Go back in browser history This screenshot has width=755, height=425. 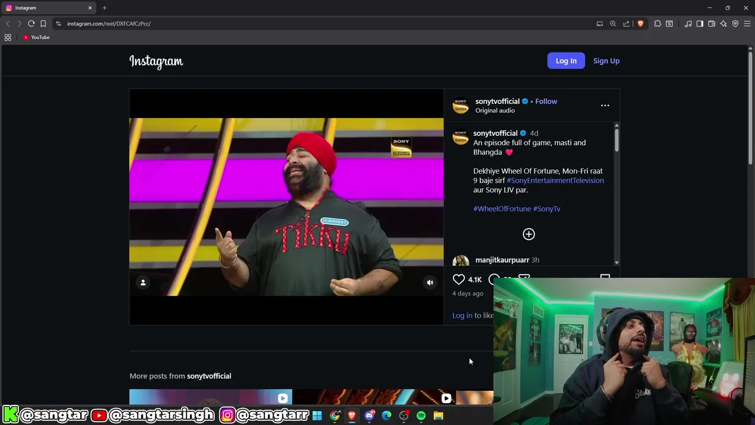[x=8, y=24]
